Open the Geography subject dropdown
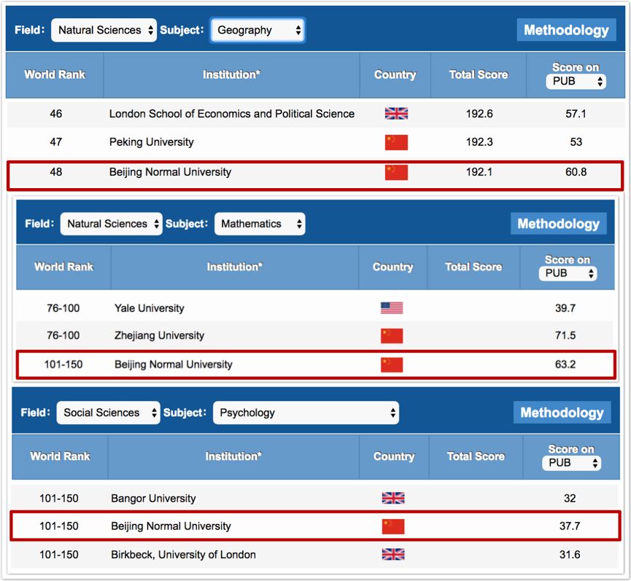 258,30
